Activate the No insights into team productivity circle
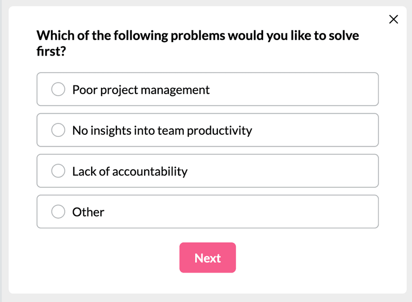 58,130
